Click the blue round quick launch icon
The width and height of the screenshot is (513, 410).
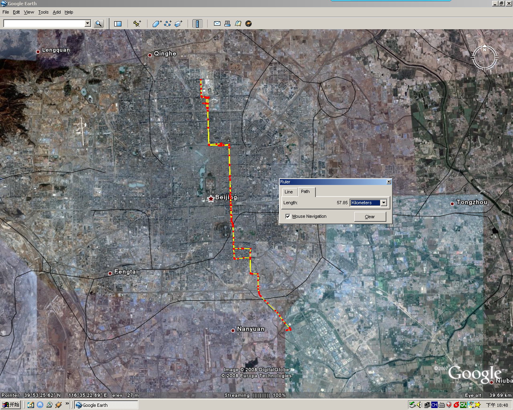pyautogui.click(x=40, y=405)
